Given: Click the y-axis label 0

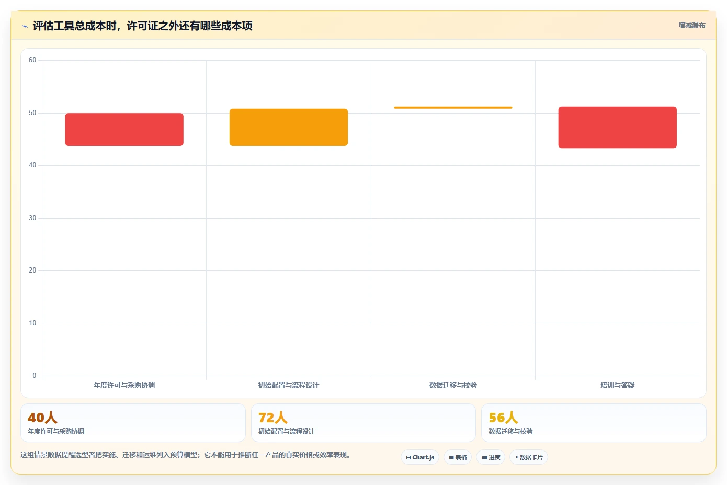Looking at the screenshot, I should [x=35, y=376].
